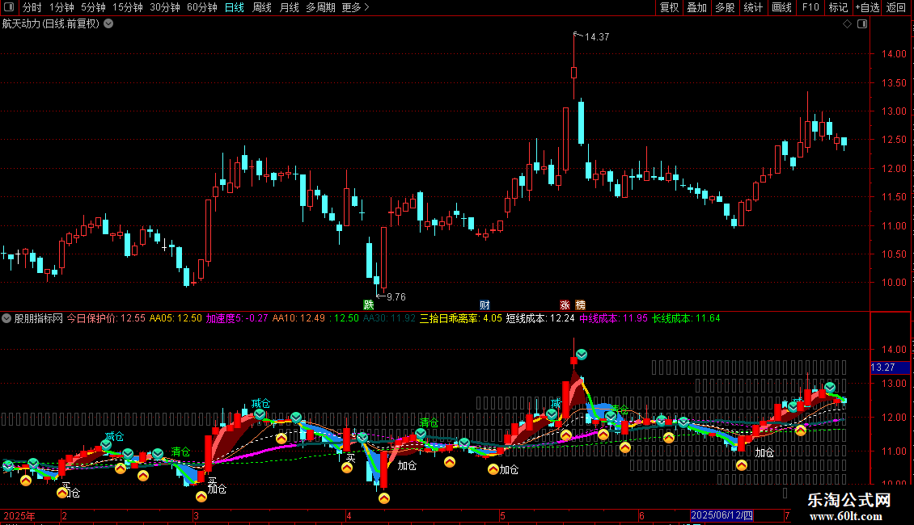Click the red 涨 event marker

[x=565, y=305]
